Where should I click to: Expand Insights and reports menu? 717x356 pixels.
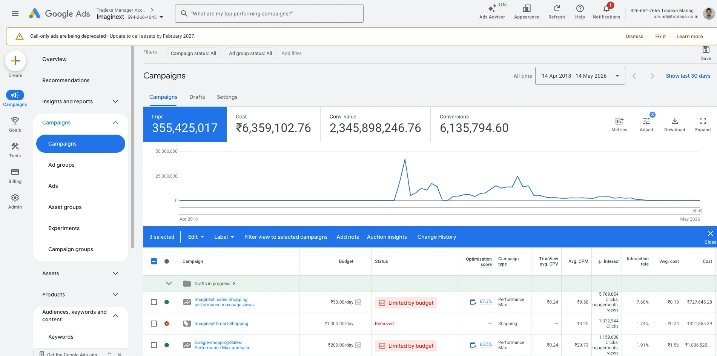(115, 101)
